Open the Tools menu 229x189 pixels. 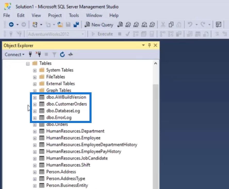pos(74,15)
